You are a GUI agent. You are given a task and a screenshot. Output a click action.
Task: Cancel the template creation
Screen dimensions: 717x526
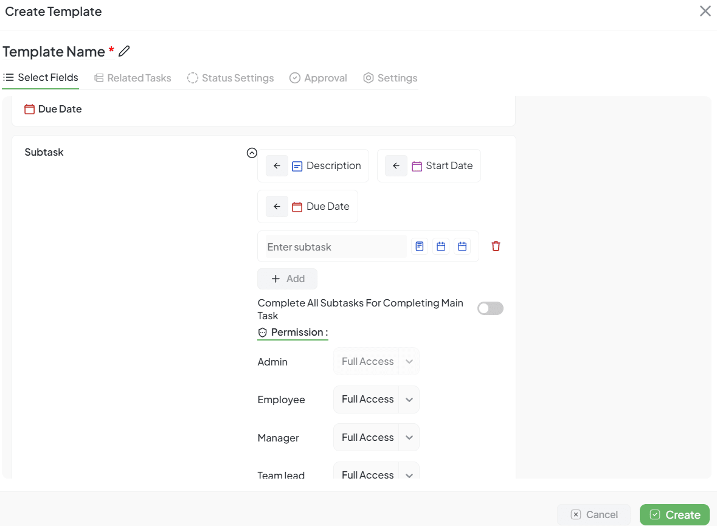[594, 514]
